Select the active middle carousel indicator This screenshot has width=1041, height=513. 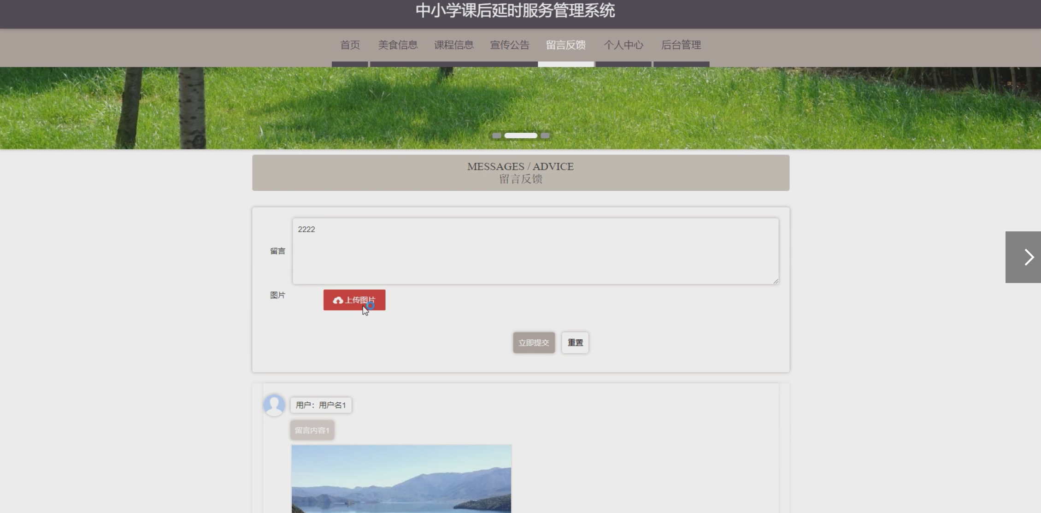point(521,136)
